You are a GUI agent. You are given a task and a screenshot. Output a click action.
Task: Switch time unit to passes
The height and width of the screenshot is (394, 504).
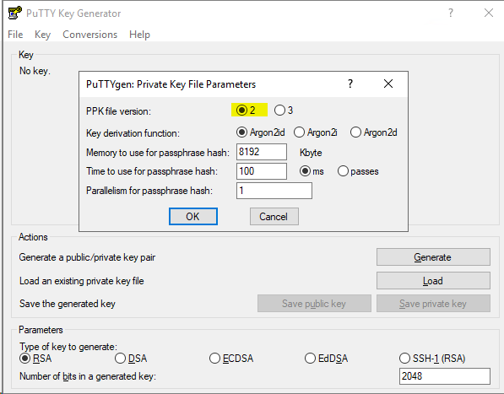click(x=358, y=171)
